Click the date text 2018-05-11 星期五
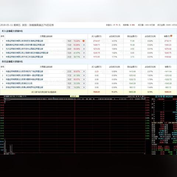Viewport: 177px width, 177px height. [10, 25]
